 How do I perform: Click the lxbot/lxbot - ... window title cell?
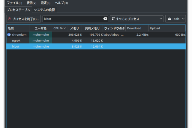[x=113, y=35]
